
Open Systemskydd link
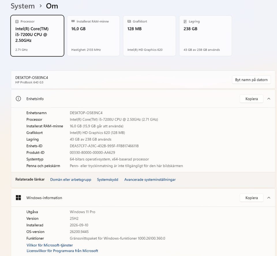point(108,180)
